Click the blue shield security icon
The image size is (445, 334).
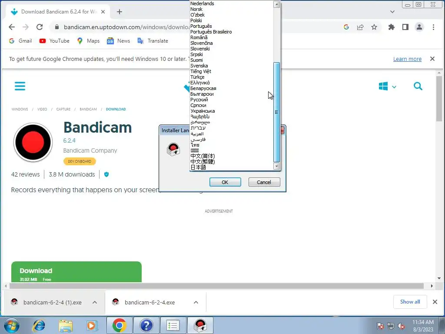click(106, 174)
